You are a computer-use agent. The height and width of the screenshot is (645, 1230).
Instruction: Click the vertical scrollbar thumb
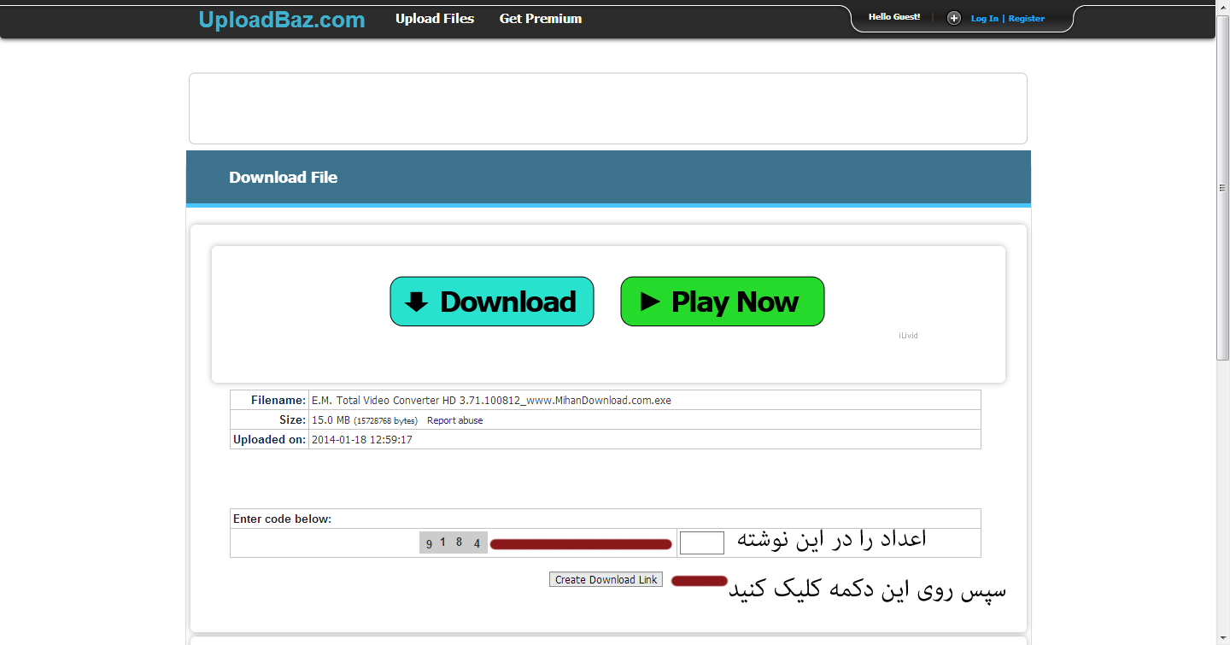1222,188
